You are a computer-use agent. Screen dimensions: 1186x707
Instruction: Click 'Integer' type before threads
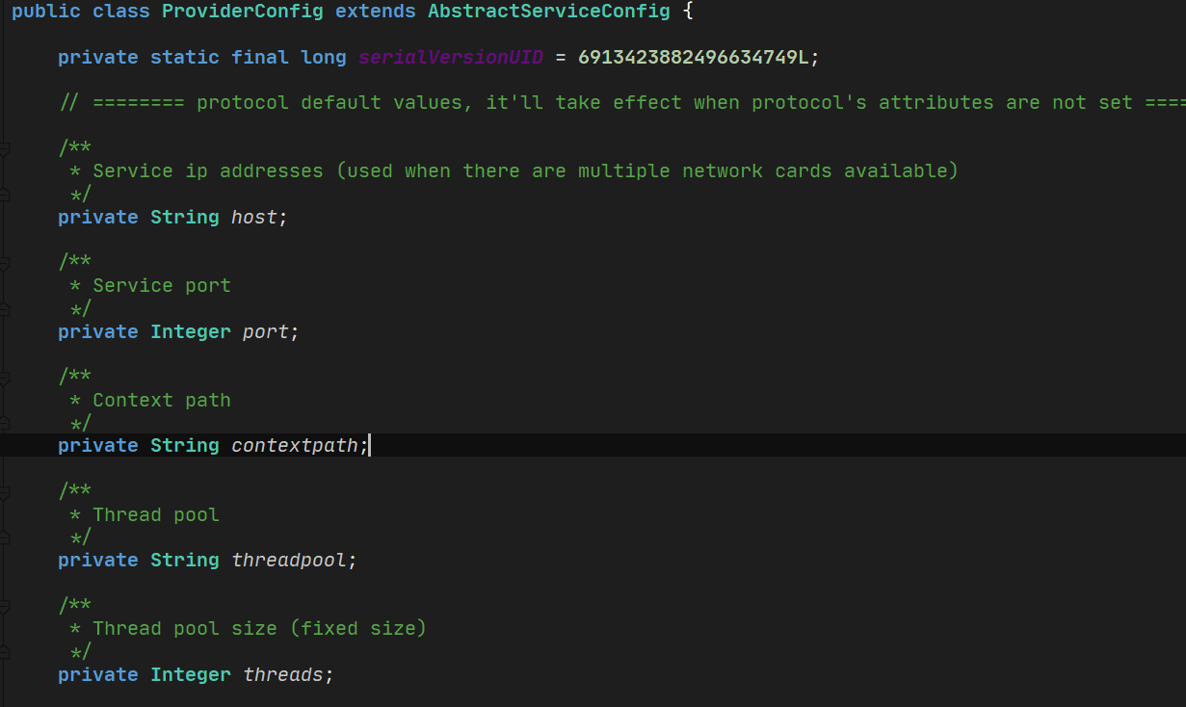(x=191, y=674)
